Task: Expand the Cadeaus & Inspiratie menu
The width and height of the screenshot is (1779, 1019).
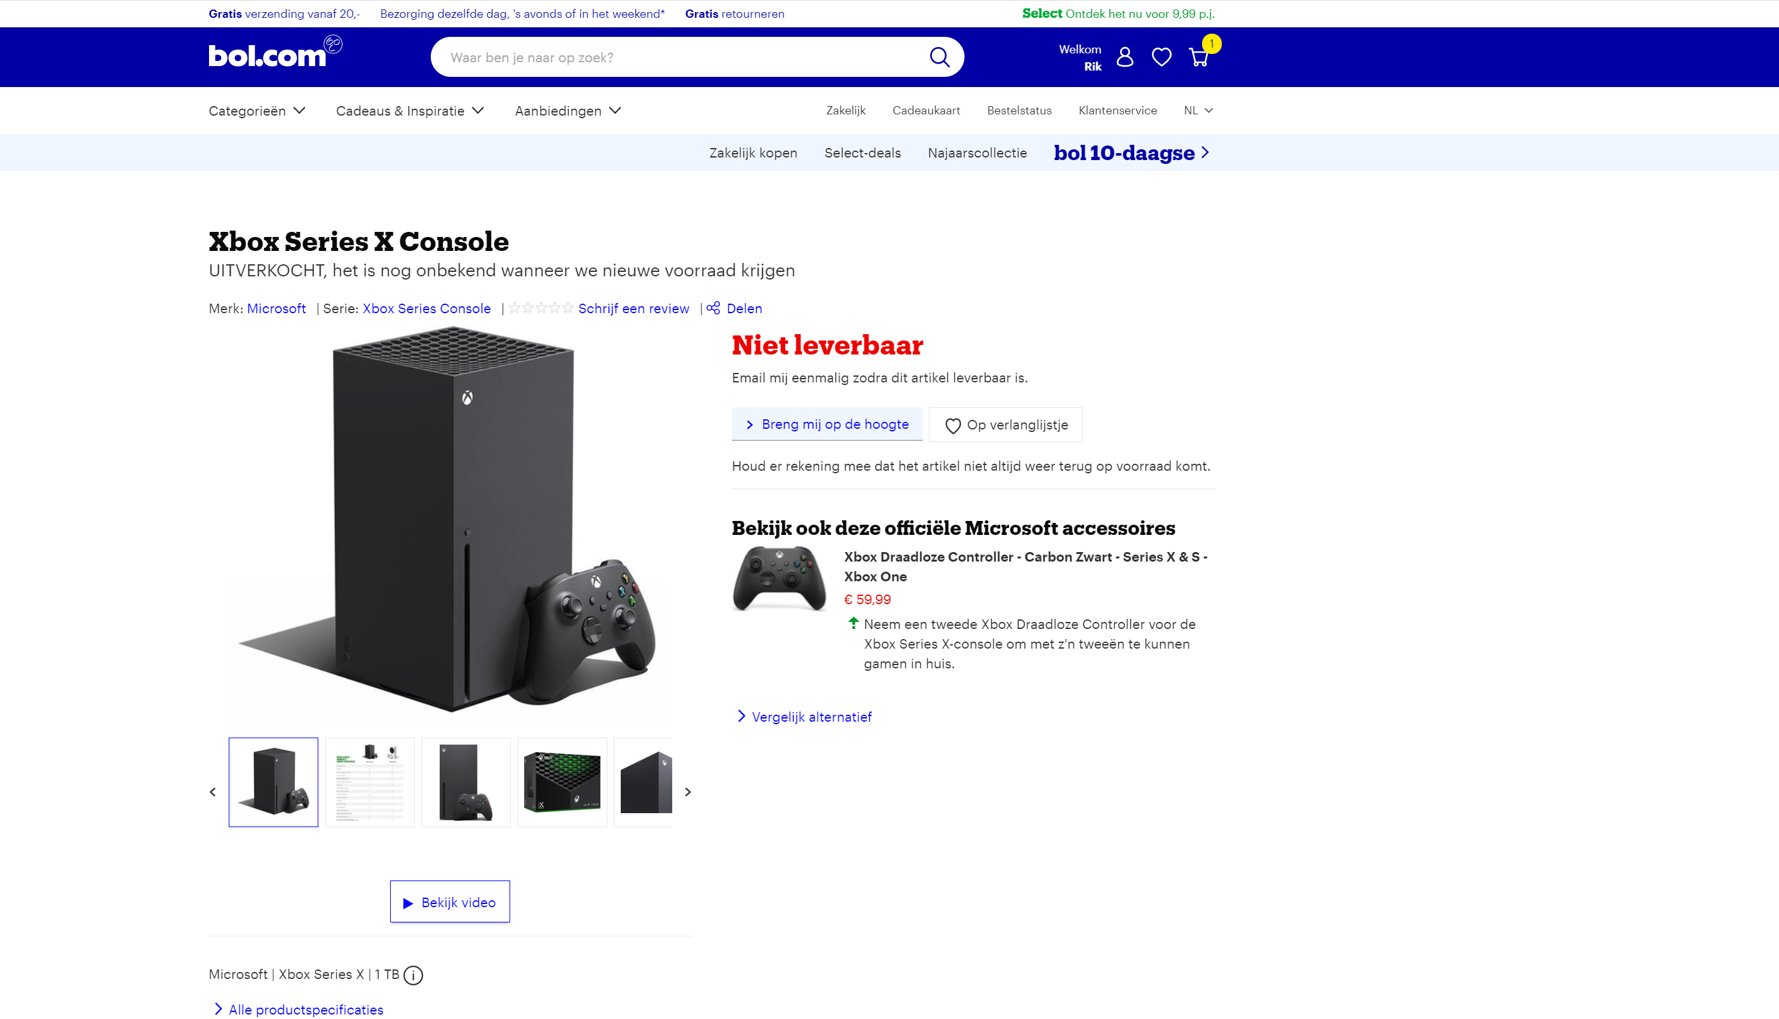Action: [x=410, y=111]
